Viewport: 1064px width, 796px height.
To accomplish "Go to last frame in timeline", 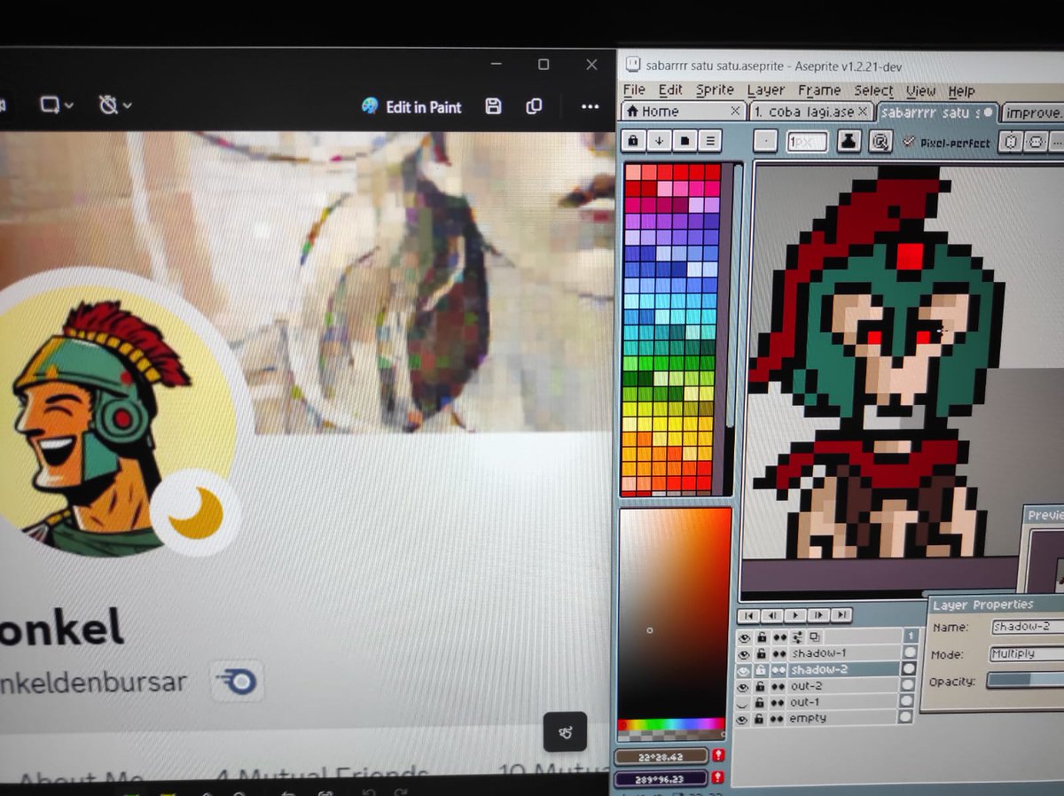I will [x=841, y=615].
